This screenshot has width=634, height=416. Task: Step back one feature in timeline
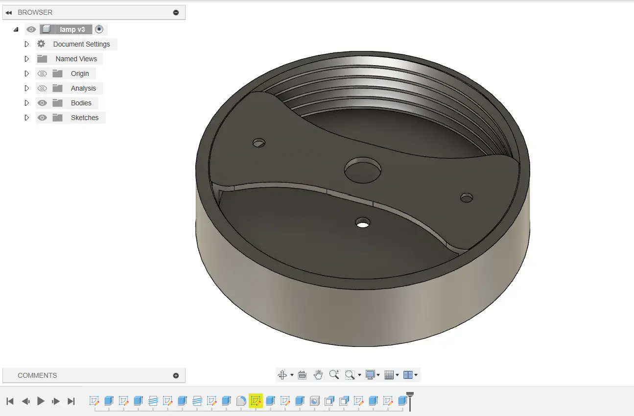click(25, 401)
